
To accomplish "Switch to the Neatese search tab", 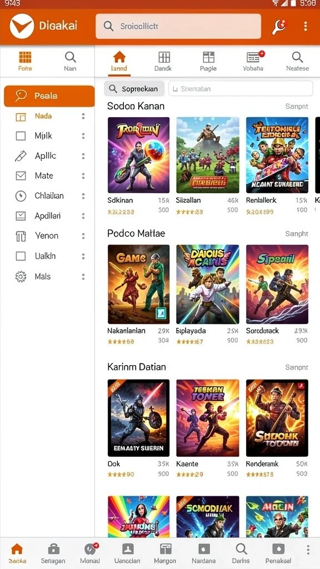I will point(298,61).
